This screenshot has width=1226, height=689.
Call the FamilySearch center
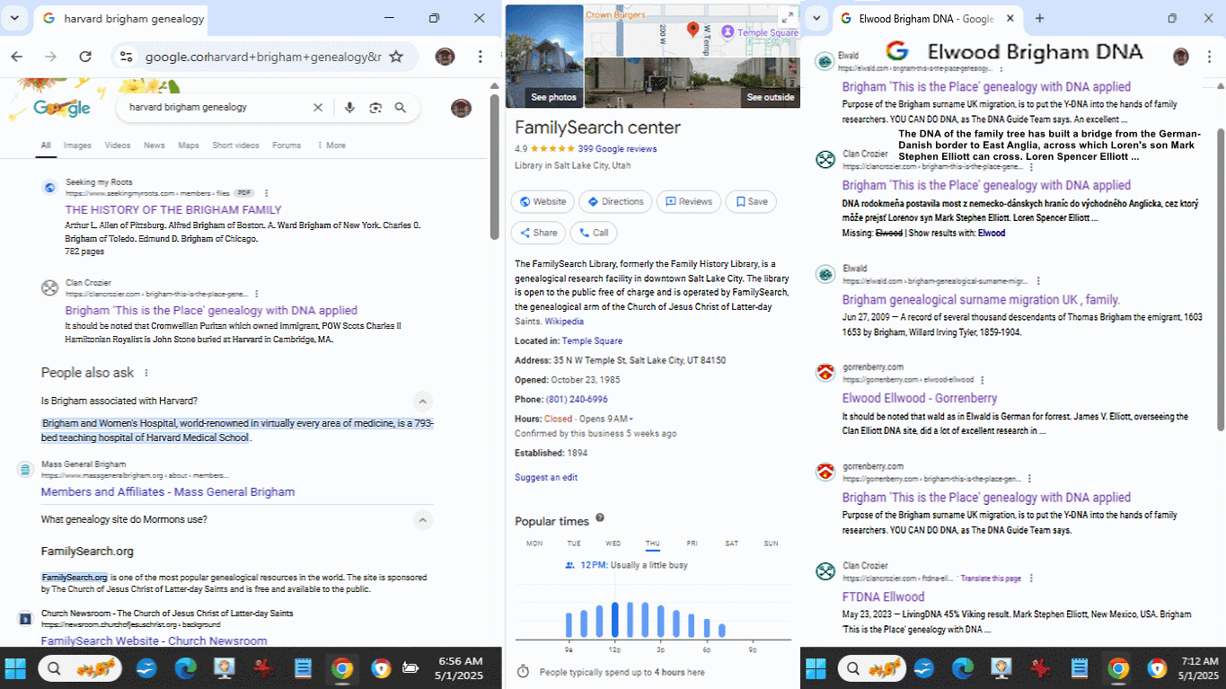593,233
